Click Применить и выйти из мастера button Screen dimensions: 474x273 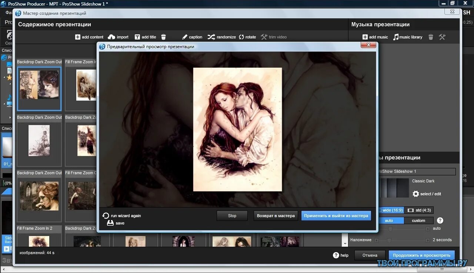click(336, 216)
